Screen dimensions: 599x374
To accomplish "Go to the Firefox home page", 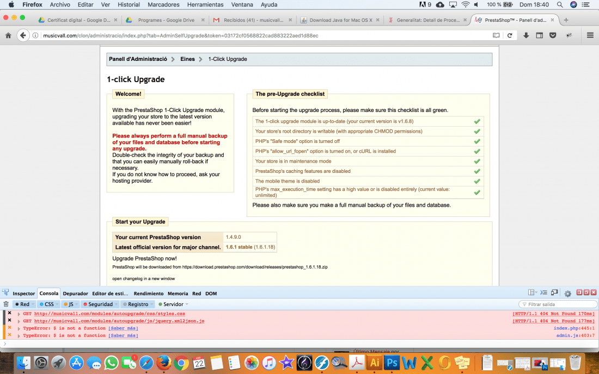I will pos(8,35).
